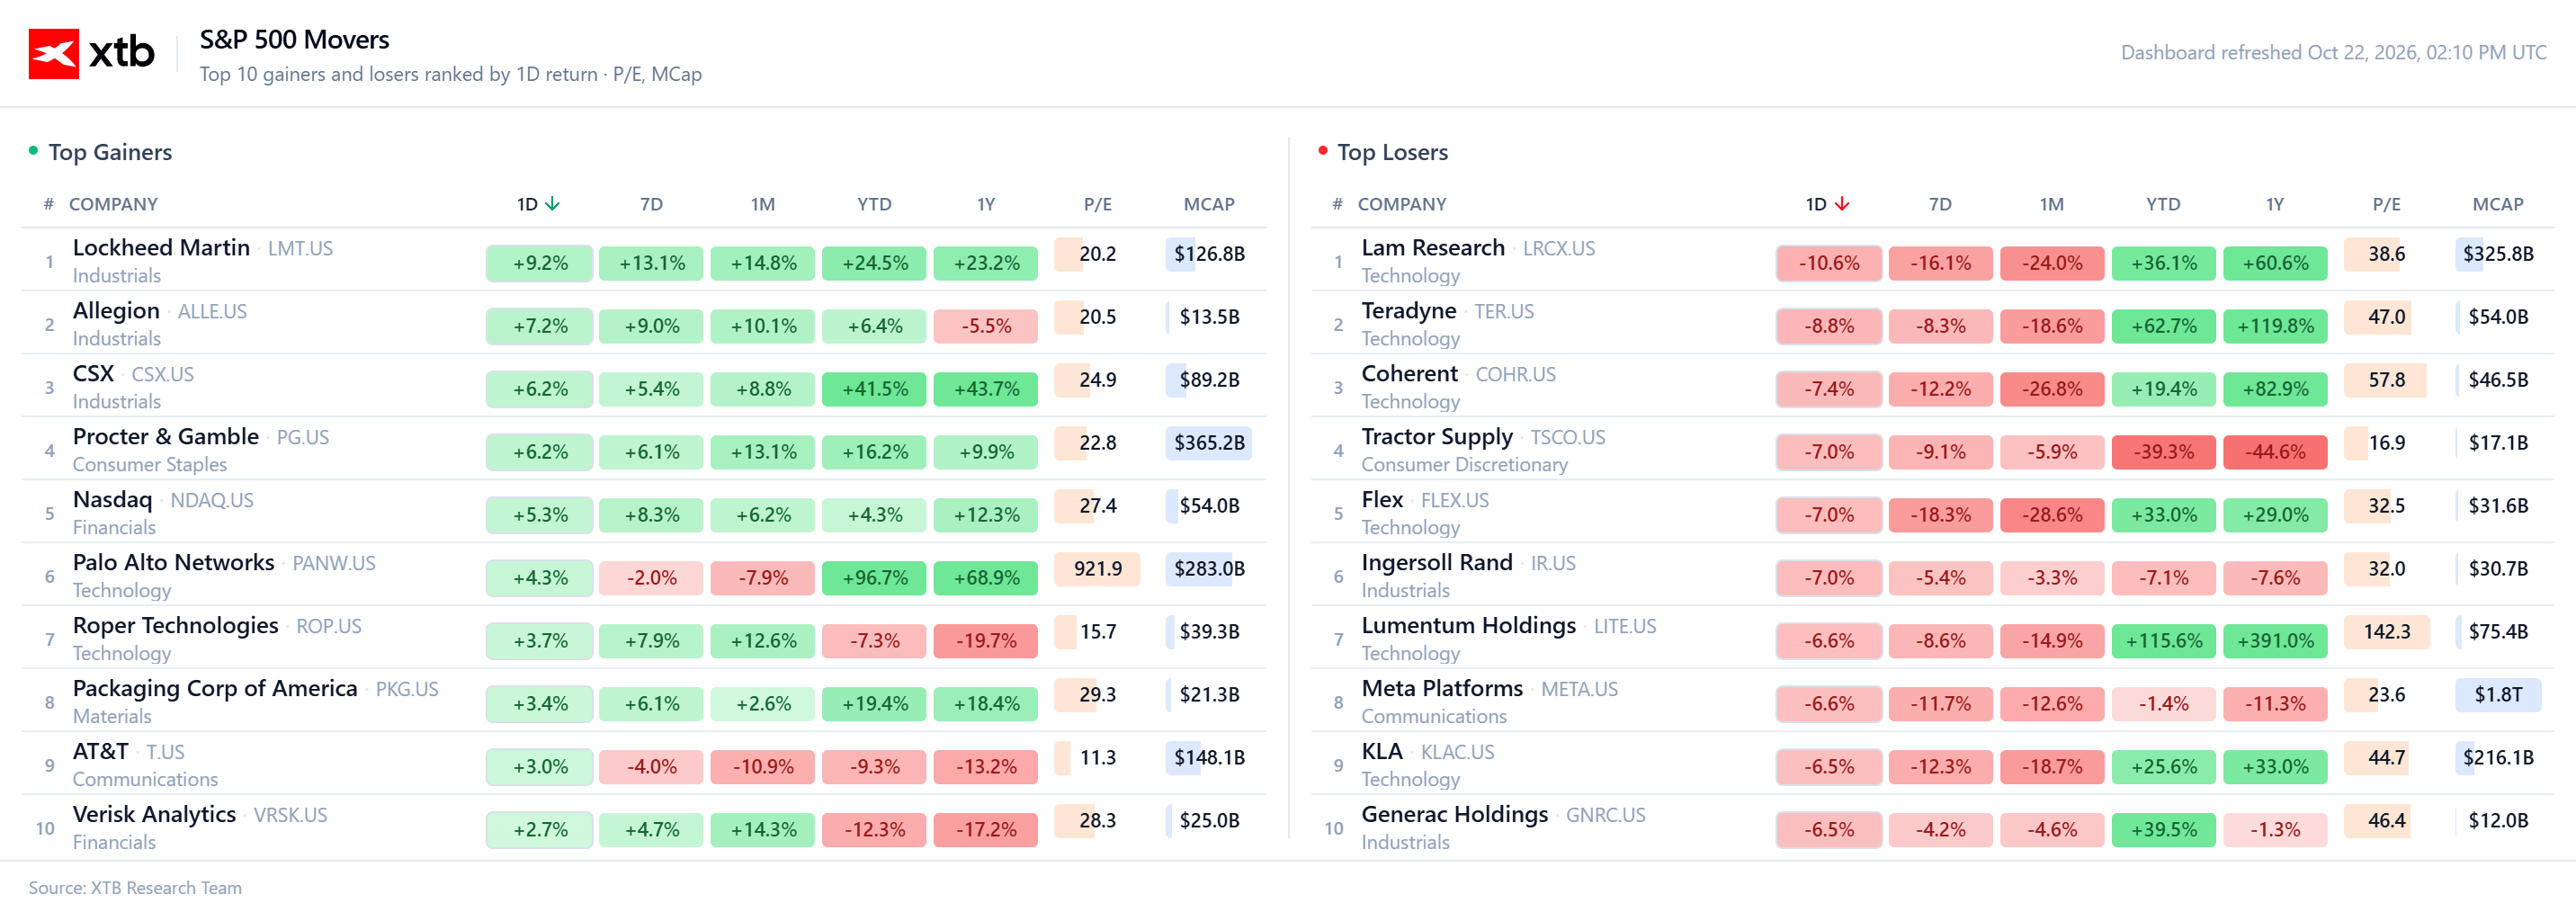
Task: Click Procter & Gamble market cap $365.2B
Action: pos(1209,442)
